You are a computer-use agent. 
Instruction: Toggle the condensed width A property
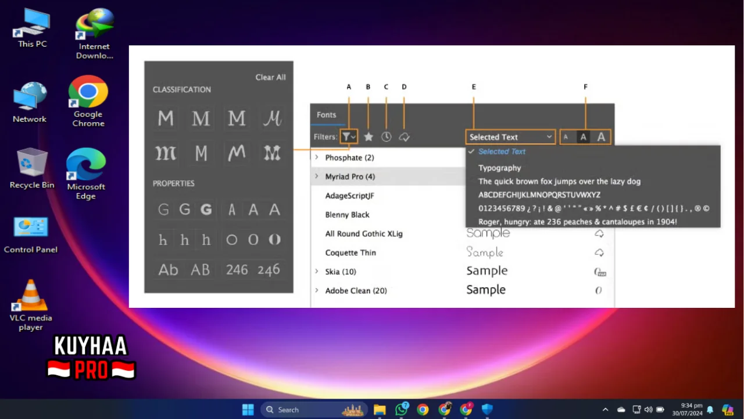coord(232,210)
